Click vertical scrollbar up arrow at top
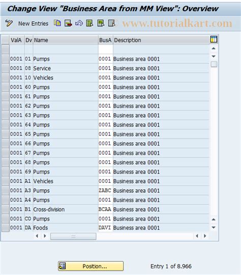 [214, 48]
